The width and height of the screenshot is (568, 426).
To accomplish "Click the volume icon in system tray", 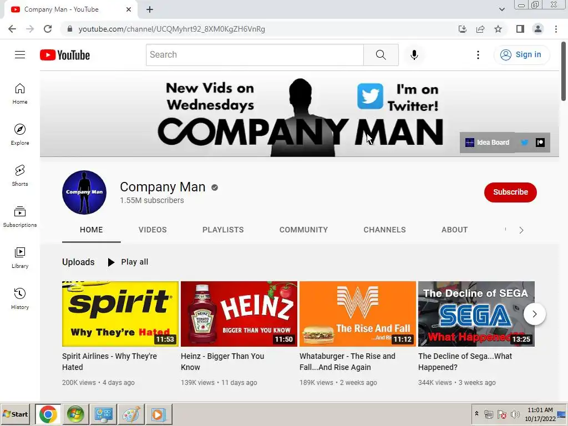I will [x=515, y=414].
